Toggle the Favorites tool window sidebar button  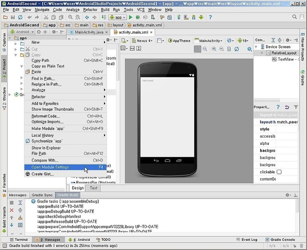coord(4,185)
